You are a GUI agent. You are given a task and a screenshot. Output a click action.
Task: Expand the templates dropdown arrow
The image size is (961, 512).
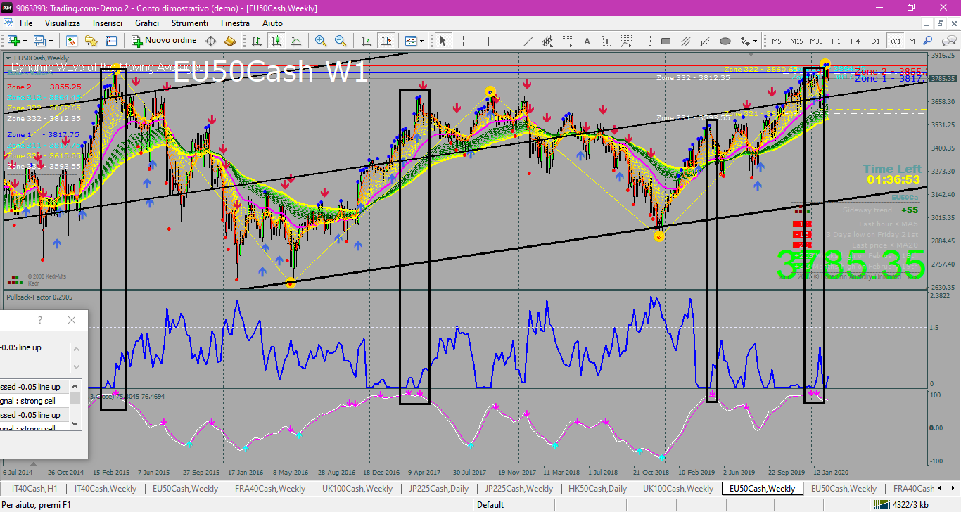click(421, 41)
